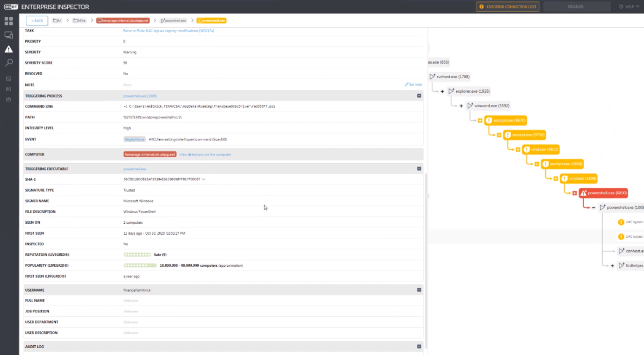This screenshot has height=355, width=644.
Task: Expand plus box before powershell.exe (6800)
Action: [x=574, y=193]
